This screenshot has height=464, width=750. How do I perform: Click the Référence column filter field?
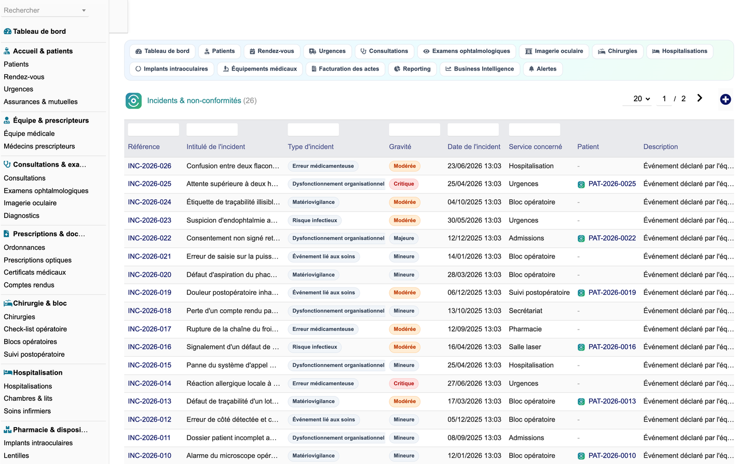pyautogui.click(x=154, y=130)
